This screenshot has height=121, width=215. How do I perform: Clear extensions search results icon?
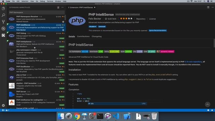pos(58,7)
